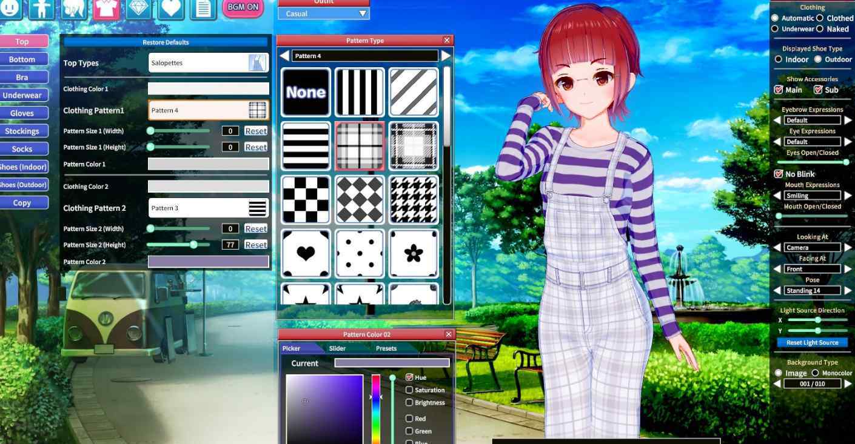Next Pose option arrow
The width and height of the screenshot is (855, 444).
(848, 291)
